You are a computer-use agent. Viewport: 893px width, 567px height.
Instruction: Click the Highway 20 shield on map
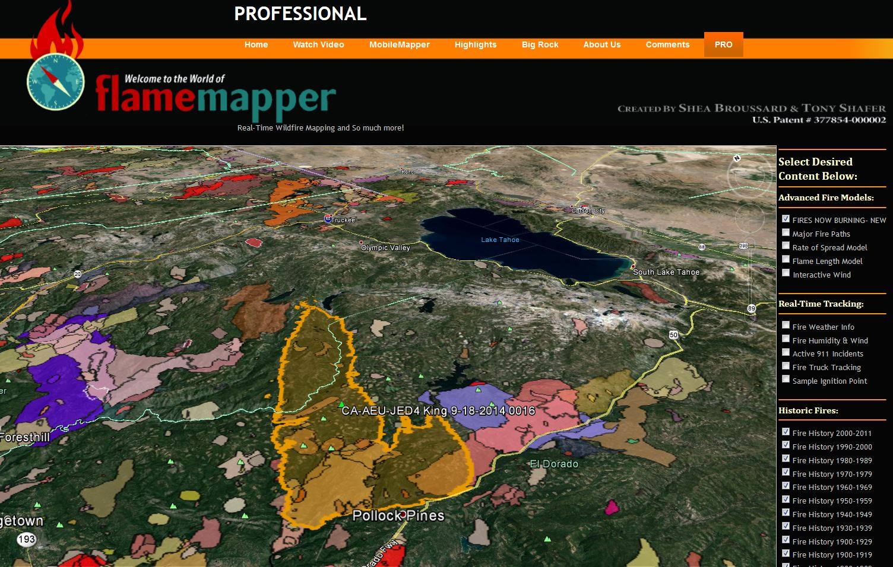pos(78,274)
